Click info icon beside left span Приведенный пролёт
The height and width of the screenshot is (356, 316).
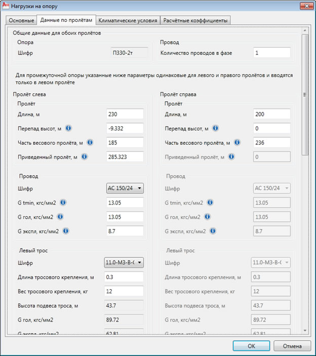point(84,156)
